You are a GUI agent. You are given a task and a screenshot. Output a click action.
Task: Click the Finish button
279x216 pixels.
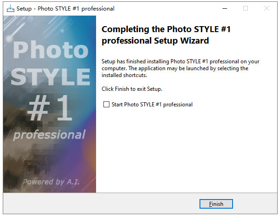point(216,204)
